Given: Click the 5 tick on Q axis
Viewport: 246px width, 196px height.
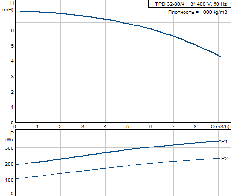Looking at the screenshot, I should coord(128,127).
